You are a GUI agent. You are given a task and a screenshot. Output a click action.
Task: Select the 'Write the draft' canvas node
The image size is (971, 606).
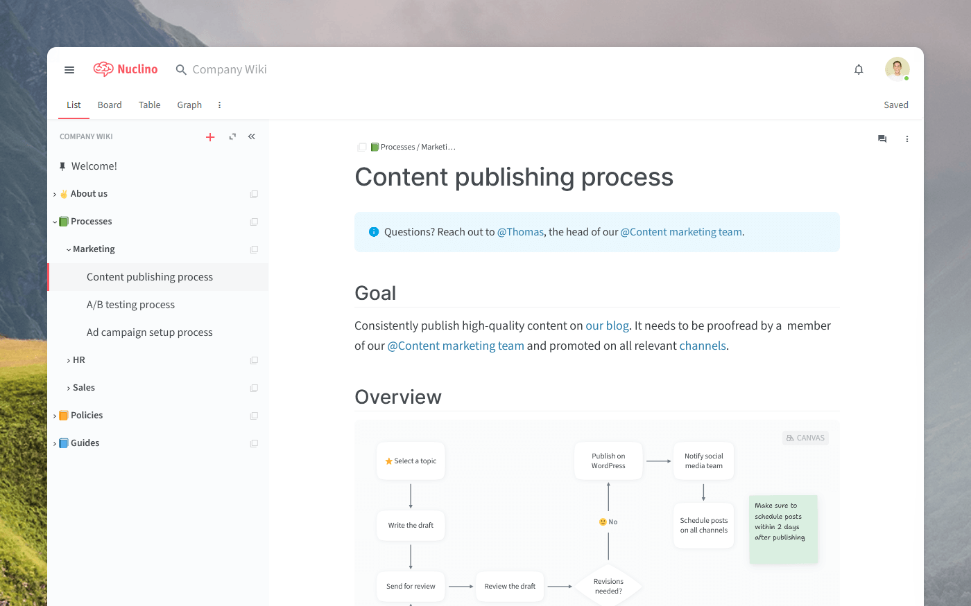point(411,525)
